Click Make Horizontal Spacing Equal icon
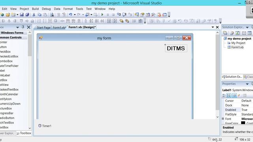 click(x=62, y=21)
